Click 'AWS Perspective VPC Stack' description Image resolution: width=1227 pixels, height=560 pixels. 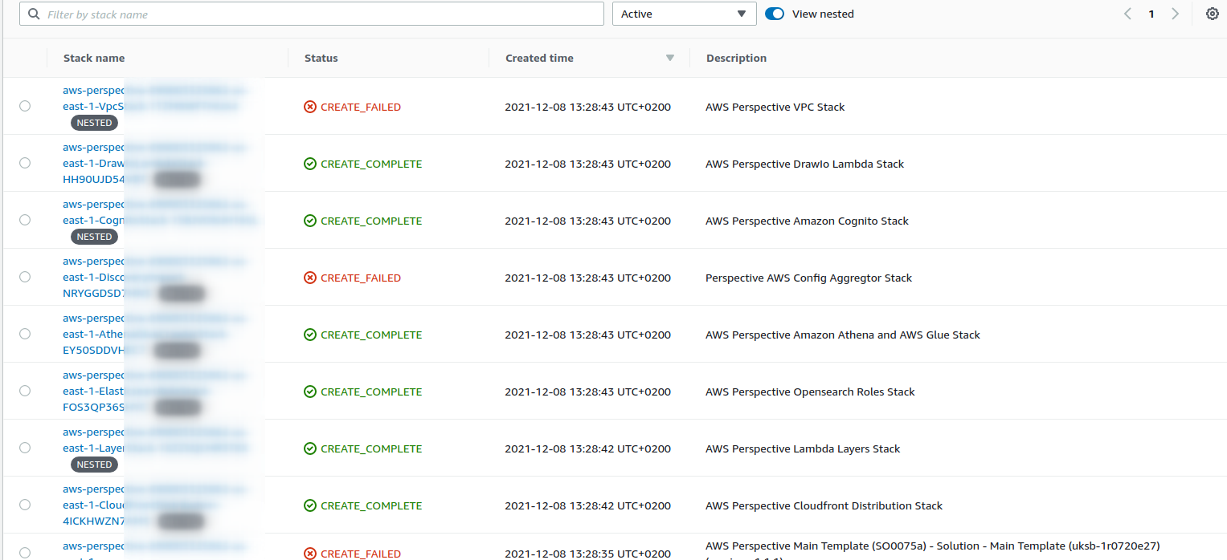tap(775, 107)
